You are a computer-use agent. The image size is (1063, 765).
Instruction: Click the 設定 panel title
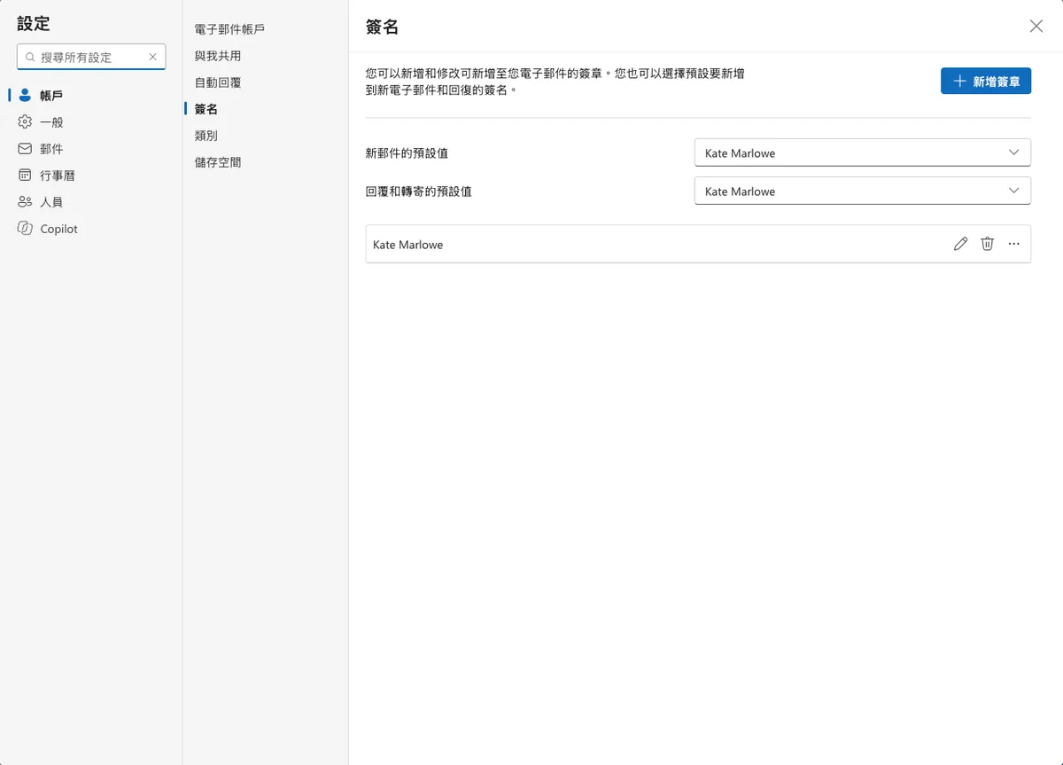34,24
